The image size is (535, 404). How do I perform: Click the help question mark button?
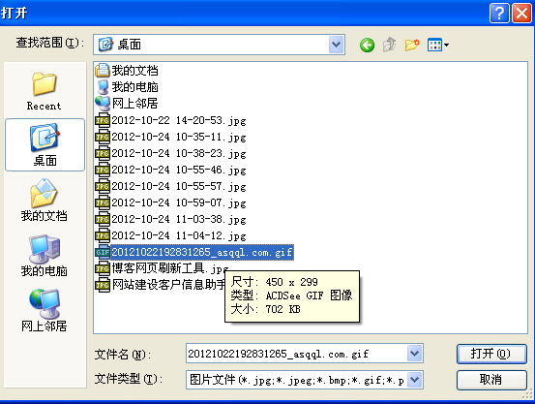[499, 14]
